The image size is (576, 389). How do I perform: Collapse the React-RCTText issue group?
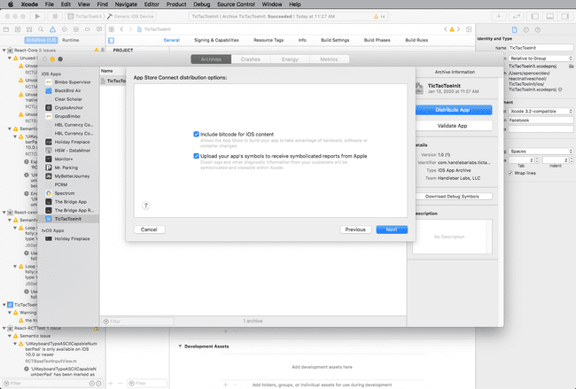click(4, 328)
